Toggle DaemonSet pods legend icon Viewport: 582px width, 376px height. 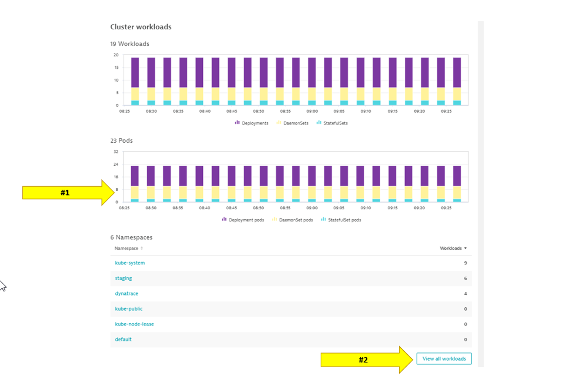point(274,219)
